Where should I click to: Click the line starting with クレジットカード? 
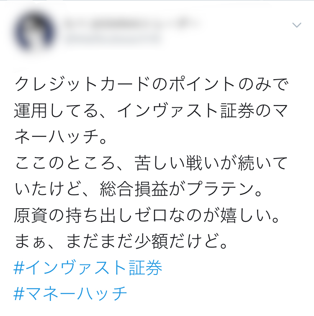coord(151,84)
